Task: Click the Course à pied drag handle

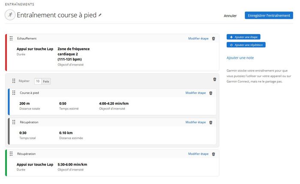Action: tap(14, 93)
